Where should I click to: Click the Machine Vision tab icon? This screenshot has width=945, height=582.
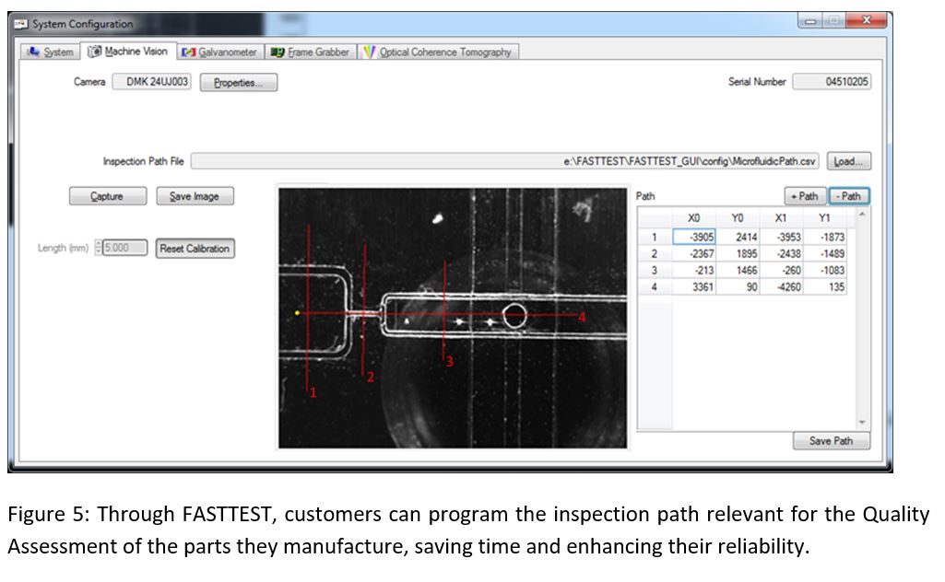pos(94,52)
